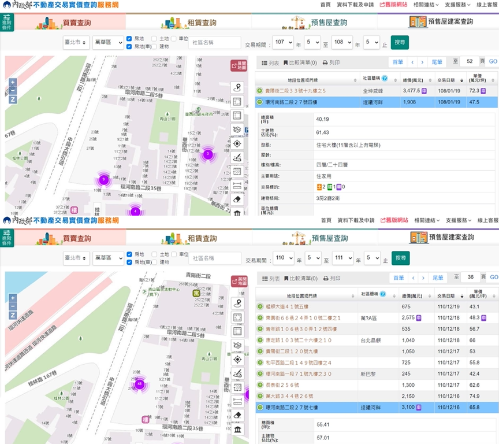The height and width of the screenshot is (444, 499).
Task: Uncheck the 建物 checkbox
Action: click(155, 46)
